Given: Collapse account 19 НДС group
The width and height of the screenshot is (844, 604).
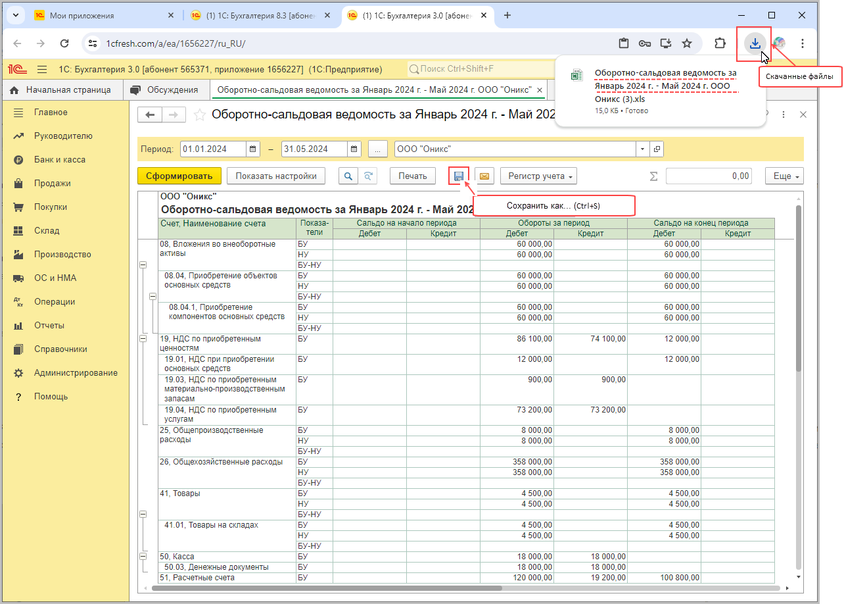Looking at the screenshot, I should pos(143,339).
